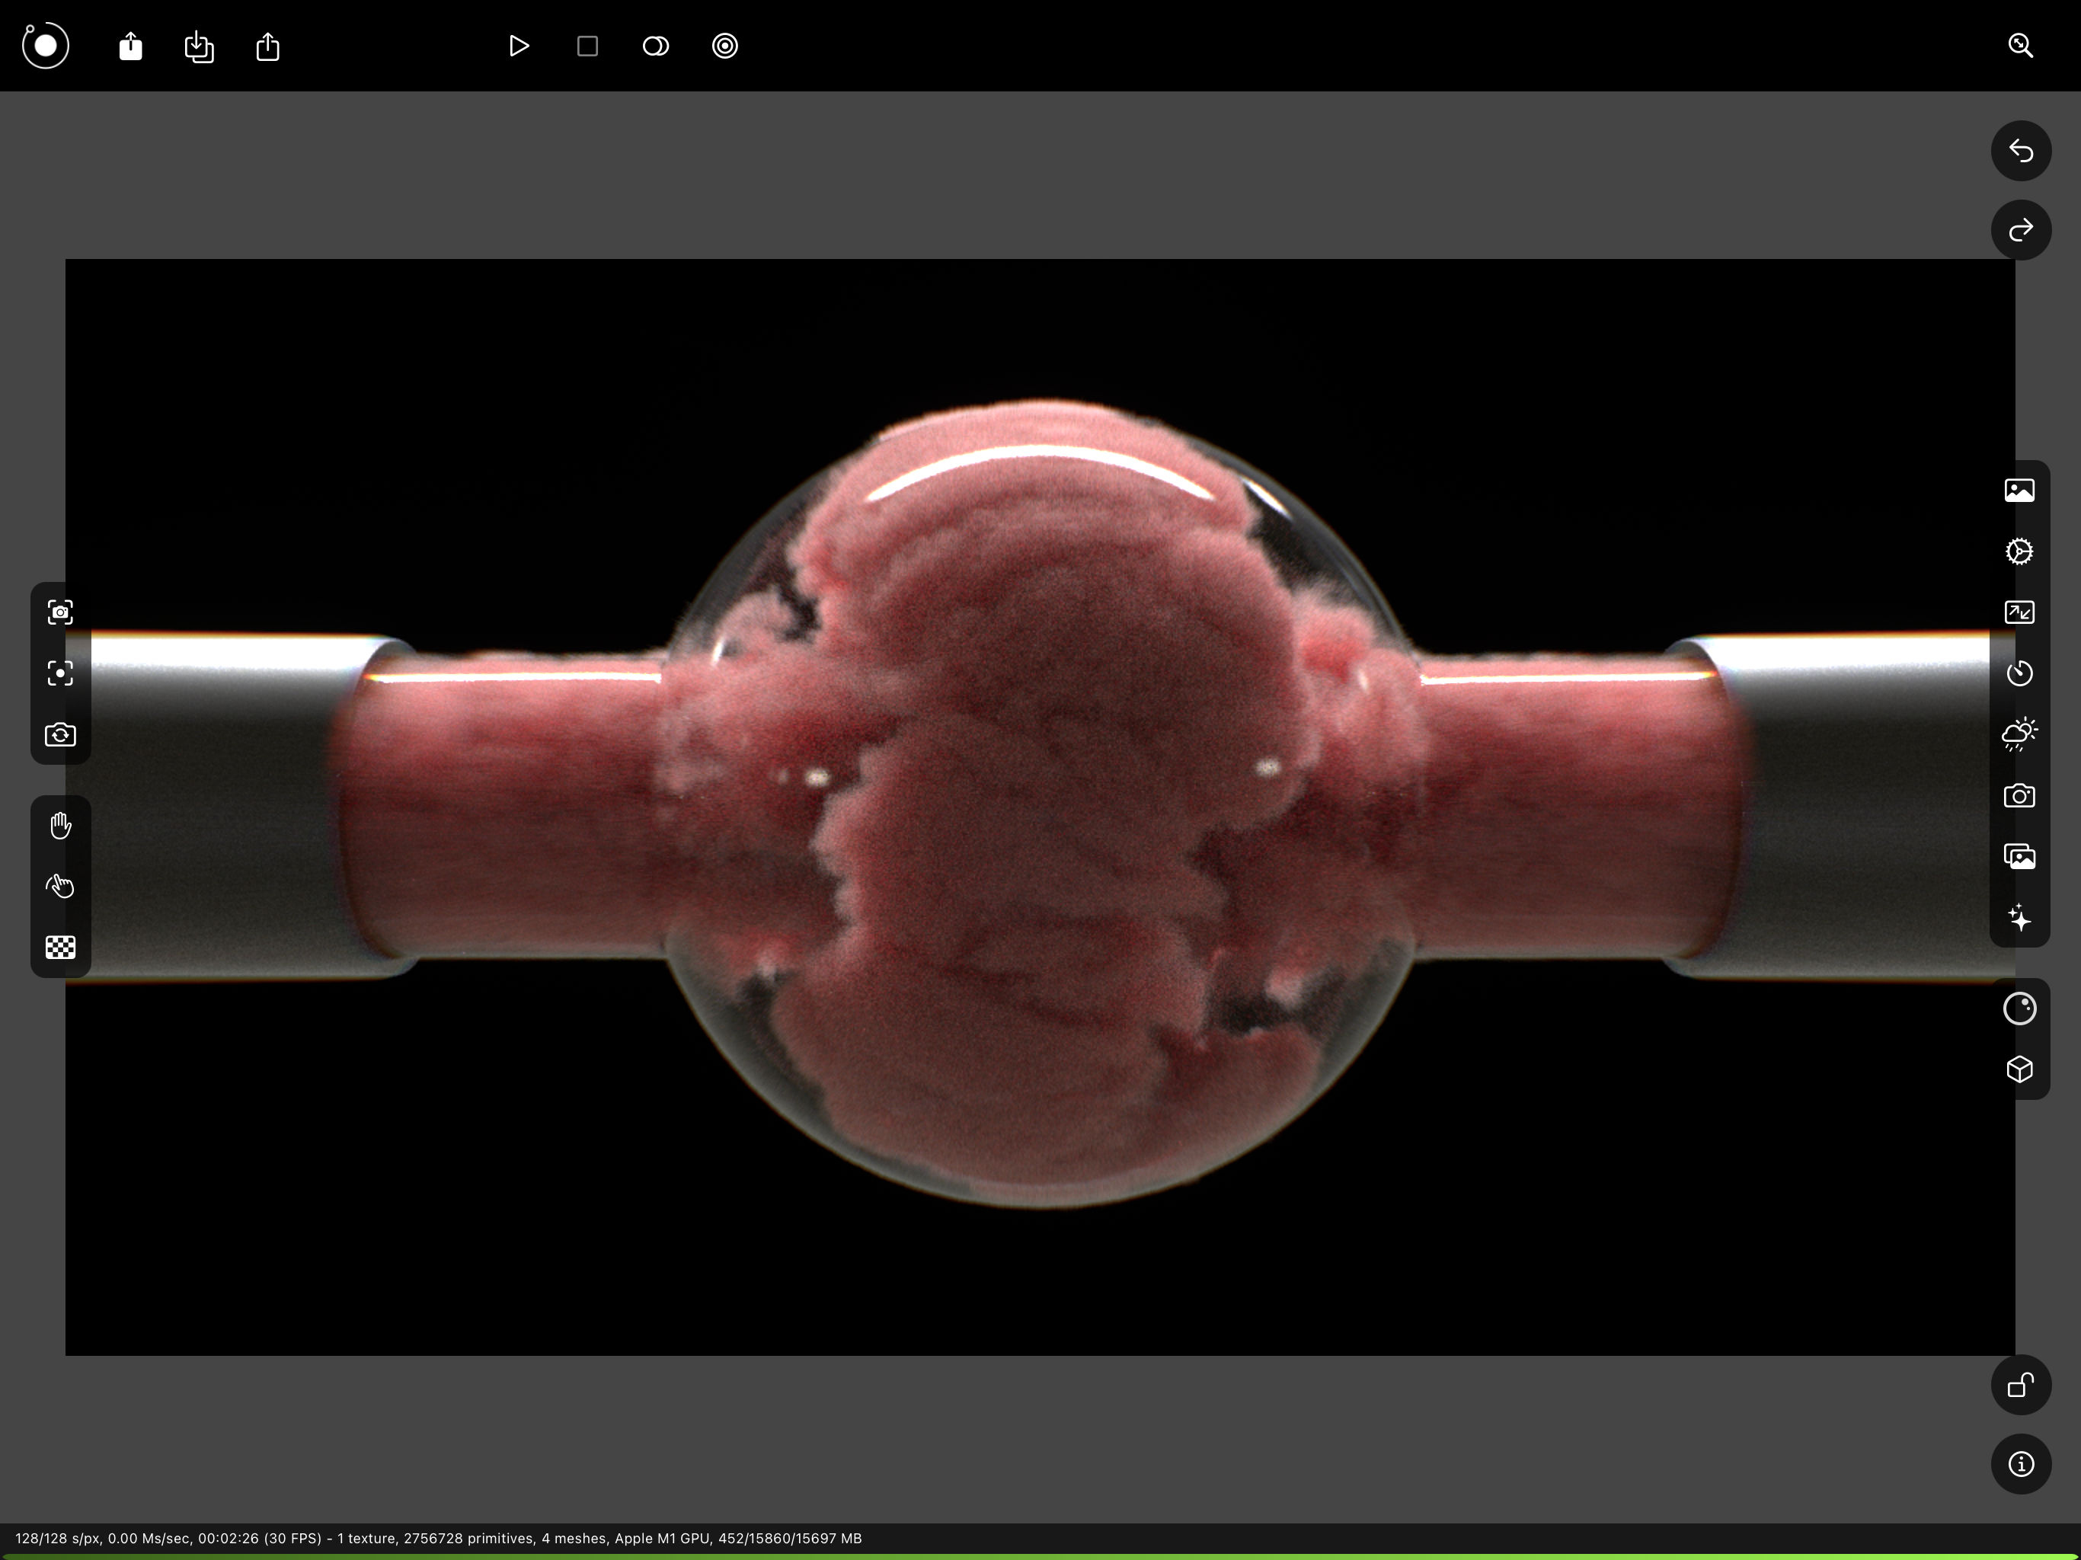
Task: Toggle the viewport unlock padlock
Action: pyautogui.click(x=2020, y=1385)
